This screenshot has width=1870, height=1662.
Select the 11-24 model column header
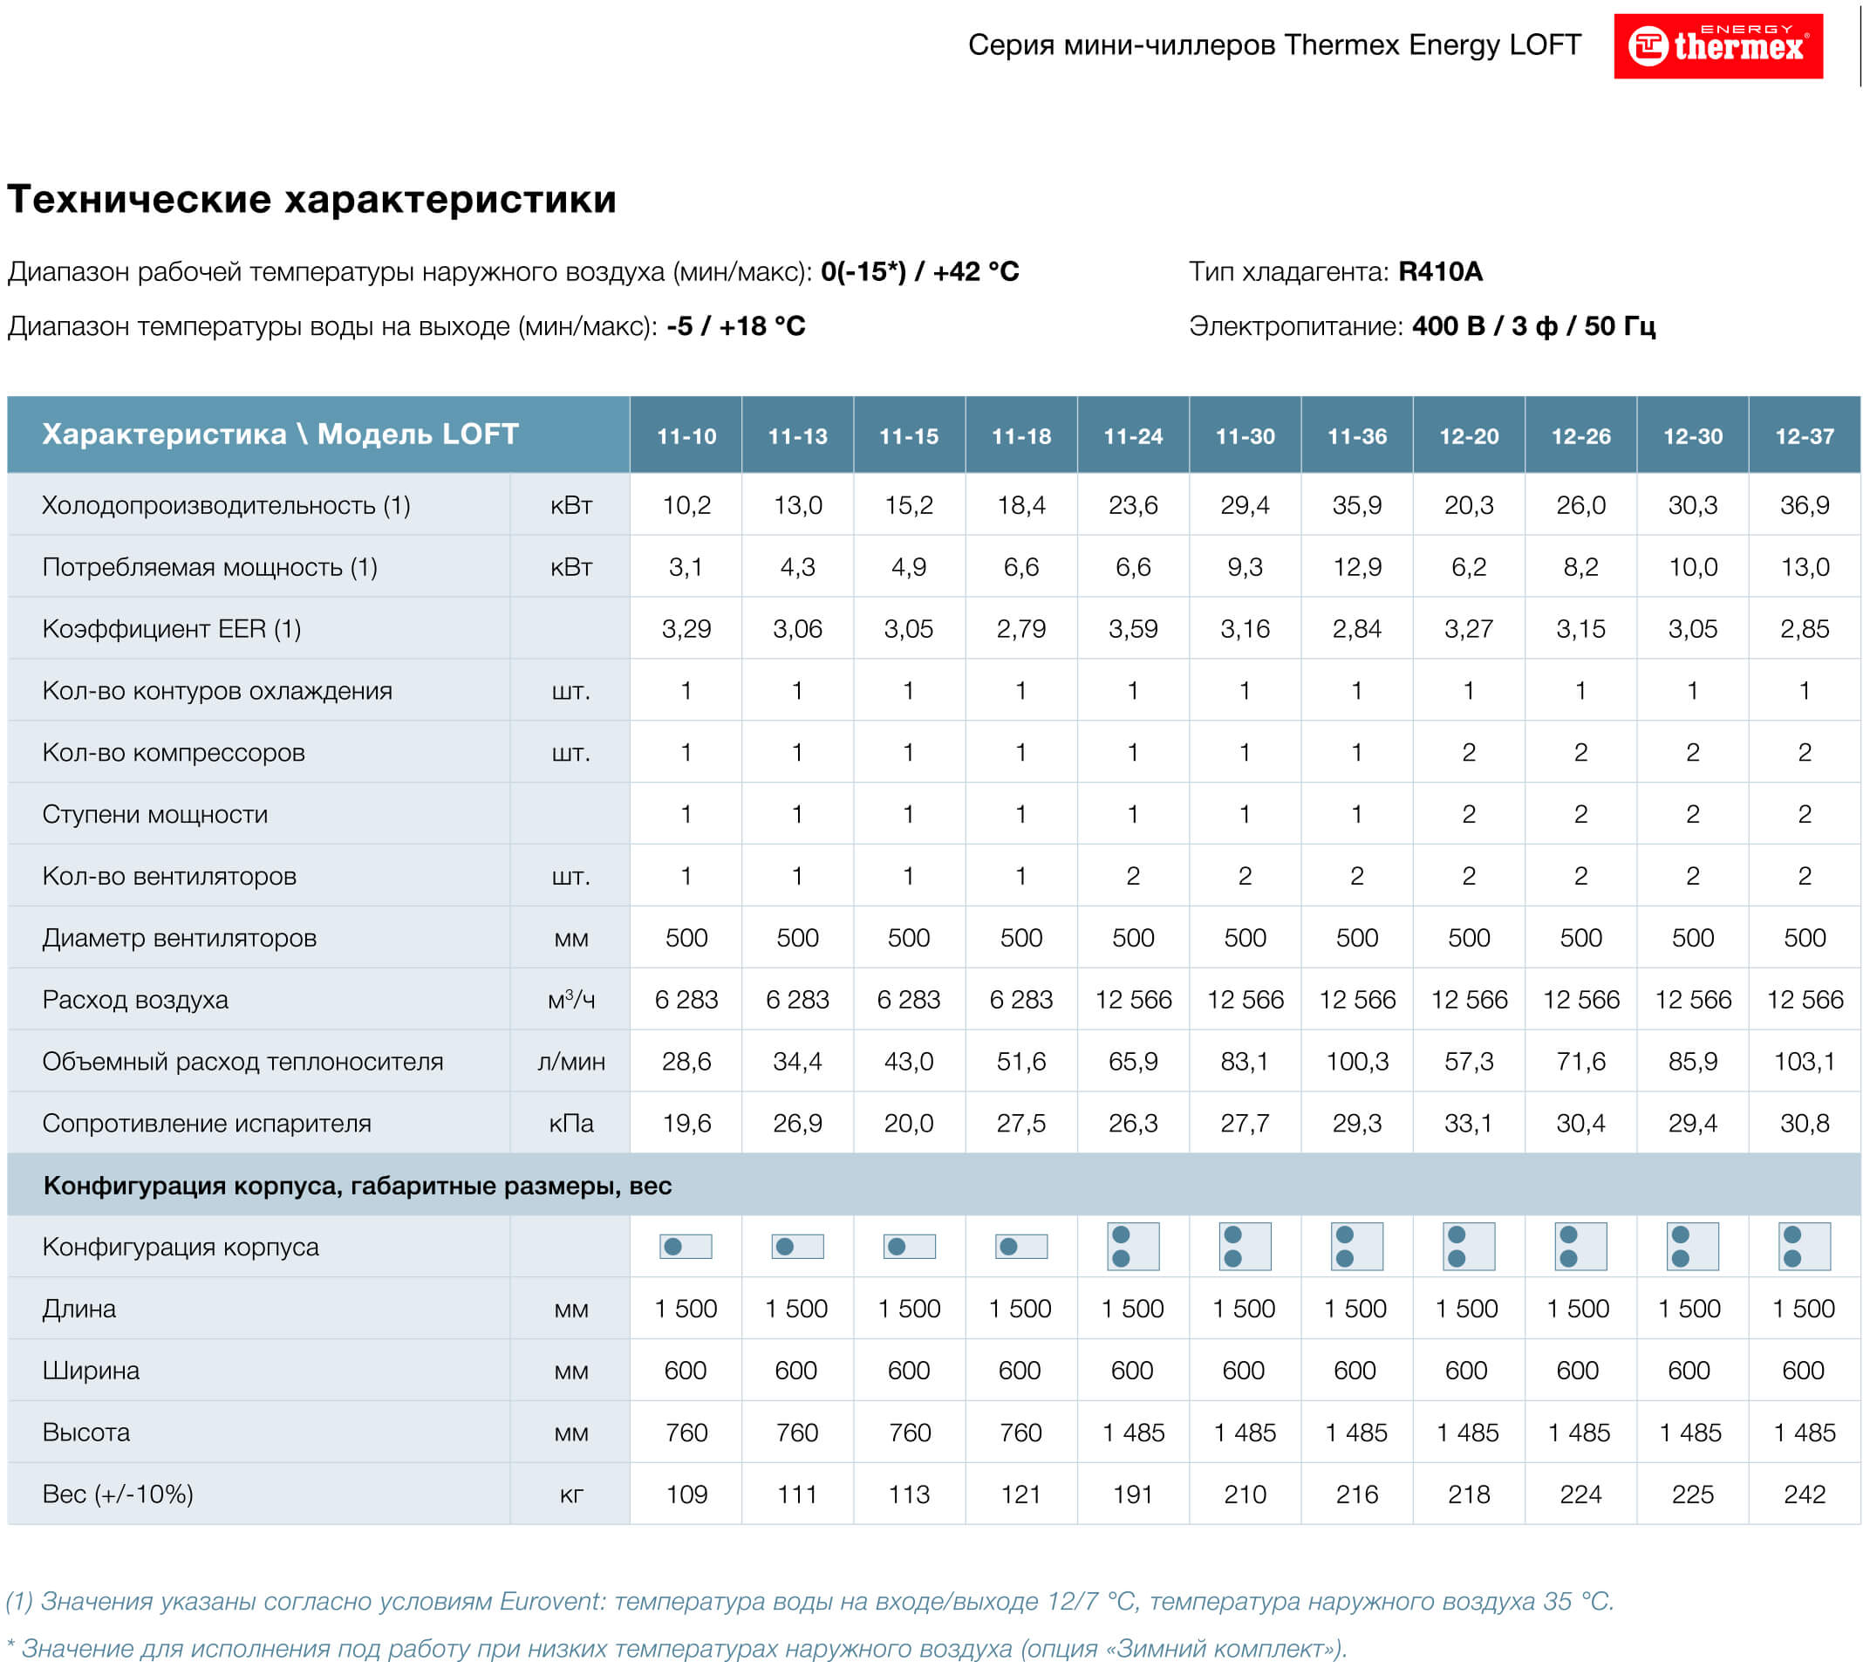tap(1133, 435)
